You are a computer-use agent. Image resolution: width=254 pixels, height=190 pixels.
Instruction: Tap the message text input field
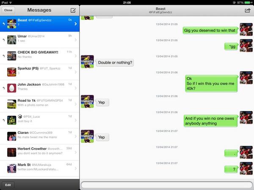point(167,185)
